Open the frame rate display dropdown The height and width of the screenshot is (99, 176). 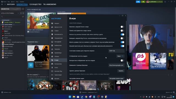tap(120, 56)
